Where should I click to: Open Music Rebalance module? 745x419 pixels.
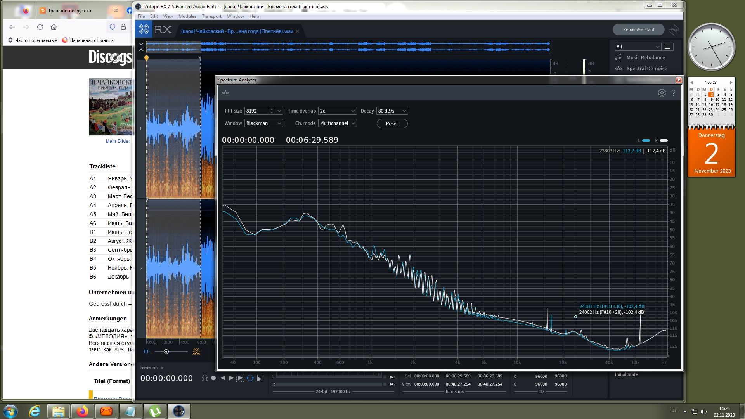click(645, 57)
